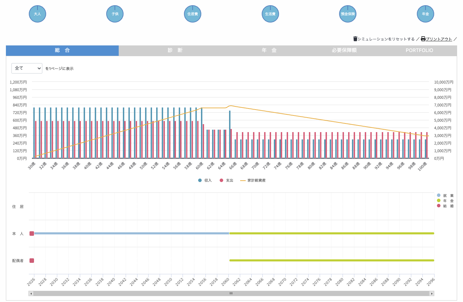Click the timeline horizontal scrollbar handle

click(x=231, y=293)
